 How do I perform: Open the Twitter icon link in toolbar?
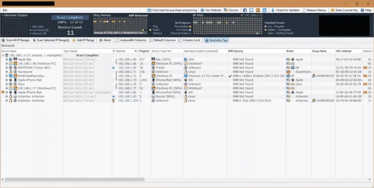(252, 10)
